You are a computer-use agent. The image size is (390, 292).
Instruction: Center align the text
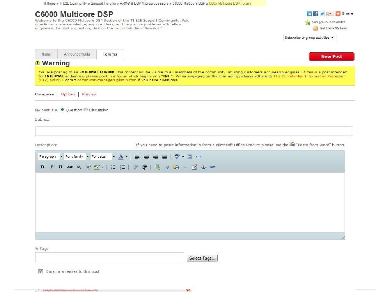click(146, 157)
